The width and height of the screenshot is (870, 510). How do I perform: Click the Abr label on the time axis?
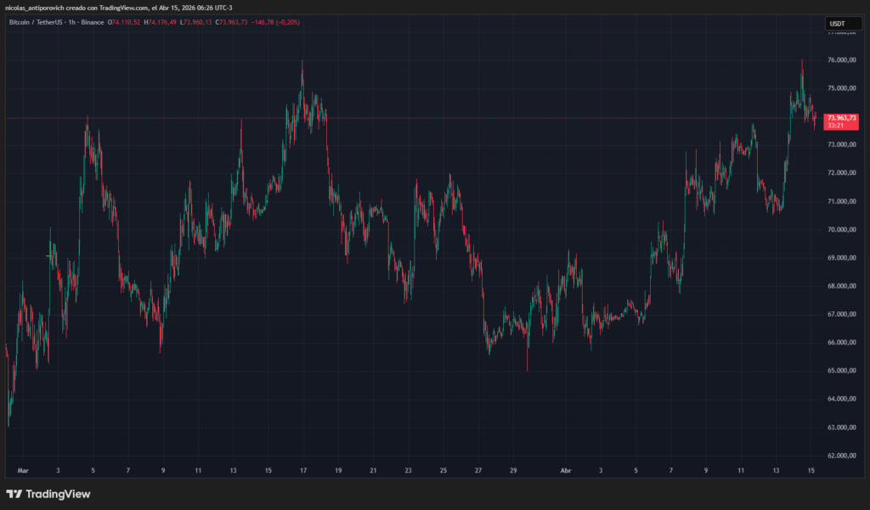coord(565,470)
